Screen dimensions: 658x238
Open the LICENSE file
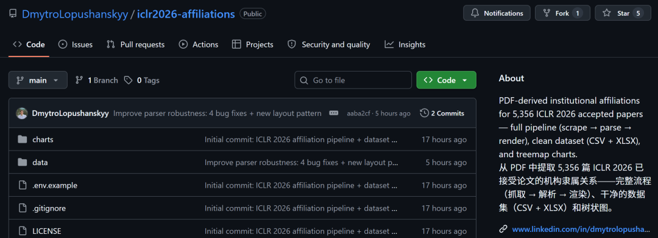[46, 231]
